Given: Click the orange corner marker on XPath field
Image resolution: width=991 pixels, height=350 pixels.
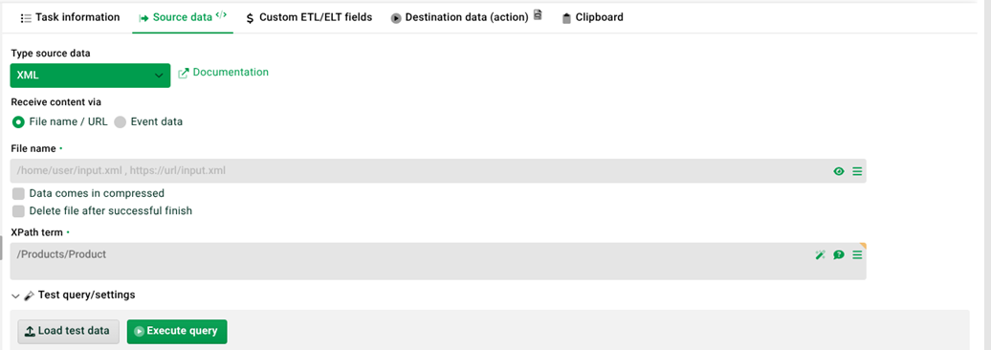Looking at the screenshot, I should pos(864,245).
